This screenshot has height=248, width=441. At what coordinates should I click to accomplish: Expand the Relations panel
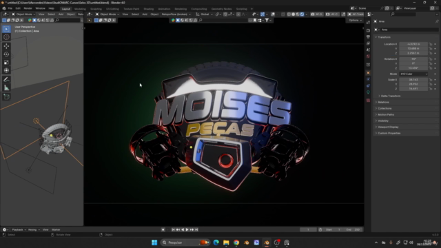383,103
